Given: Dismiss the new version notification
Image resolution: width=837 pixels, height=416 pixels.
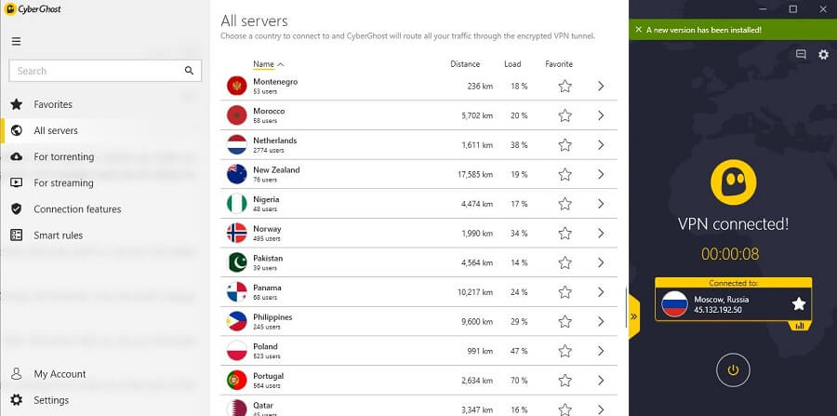Looking at the screenshot, I should [638, 30].
